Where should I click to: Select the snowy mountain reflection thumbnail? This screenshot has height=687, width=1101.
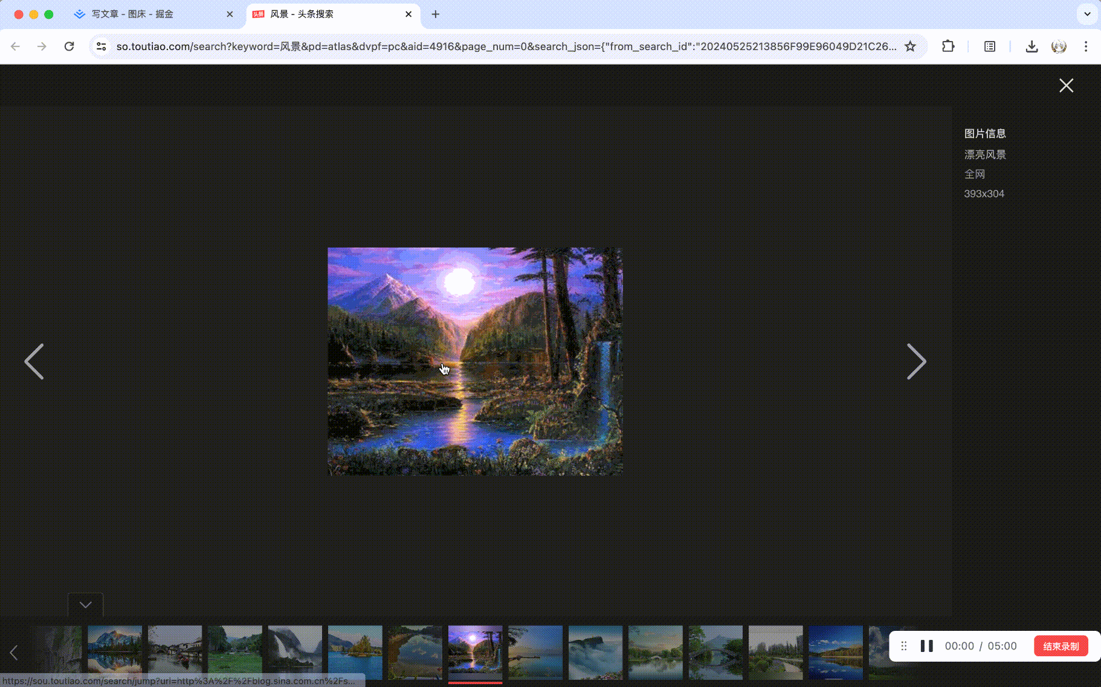[x=115, y=653]
